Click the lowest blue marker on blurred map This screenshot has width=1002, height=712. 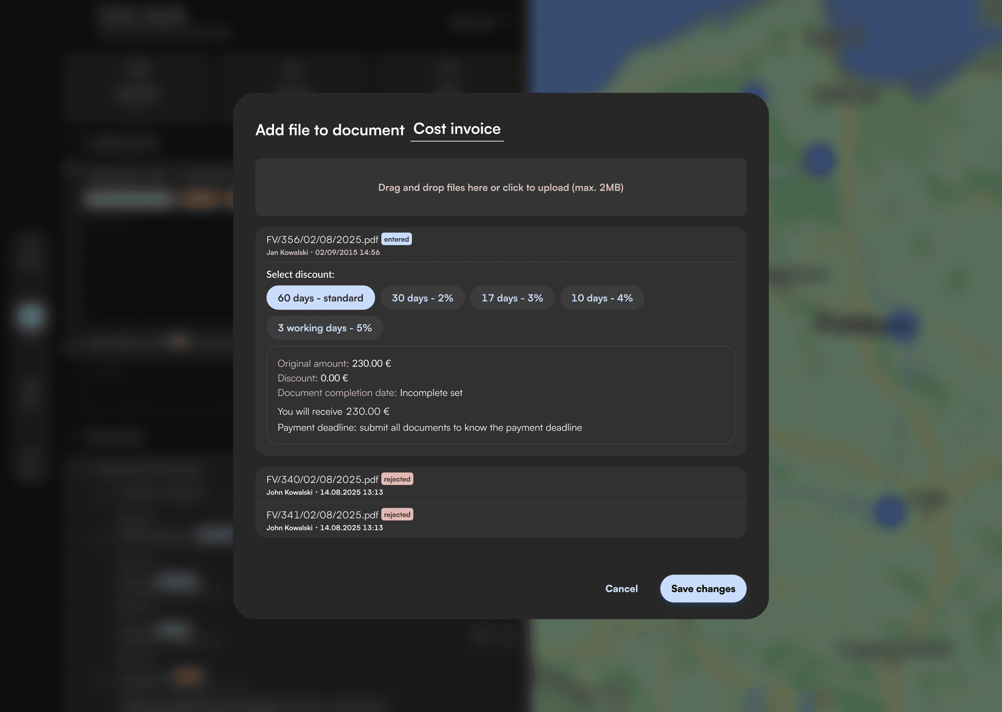point(889,511)
